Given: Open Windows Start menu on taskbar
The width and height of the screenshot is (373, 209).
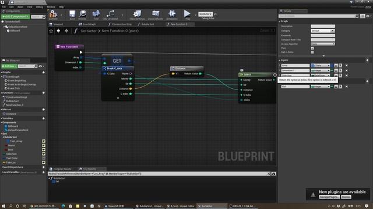Looking at the screenshot, I should 3,206.
